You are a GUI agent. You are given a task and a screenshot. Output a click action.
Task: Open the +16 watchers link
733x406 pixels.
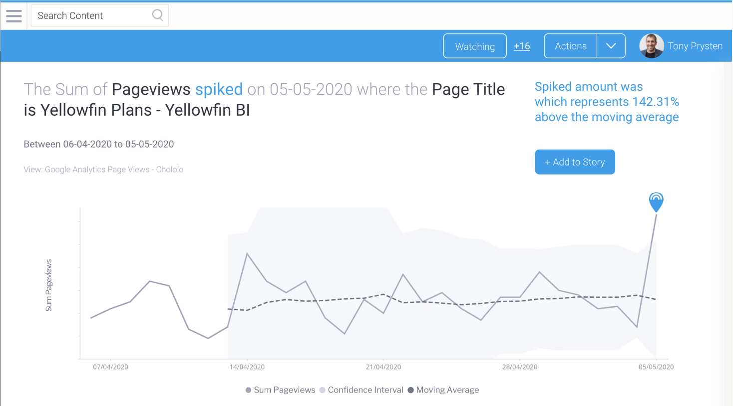522,46
